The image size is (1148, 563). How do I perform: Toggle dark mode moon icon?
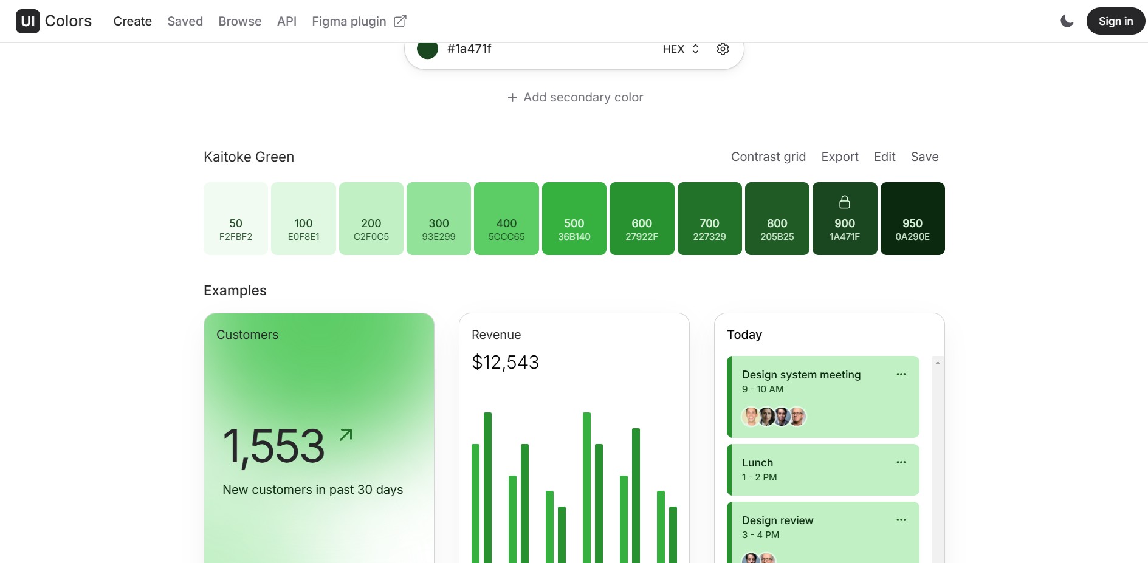point(1067,21)
